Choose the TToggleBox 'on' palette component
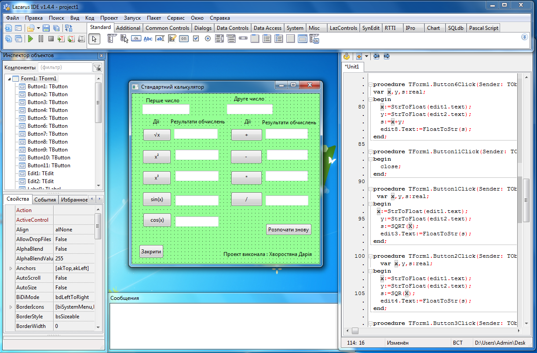 pyautogui.click(x=184, y=39)
